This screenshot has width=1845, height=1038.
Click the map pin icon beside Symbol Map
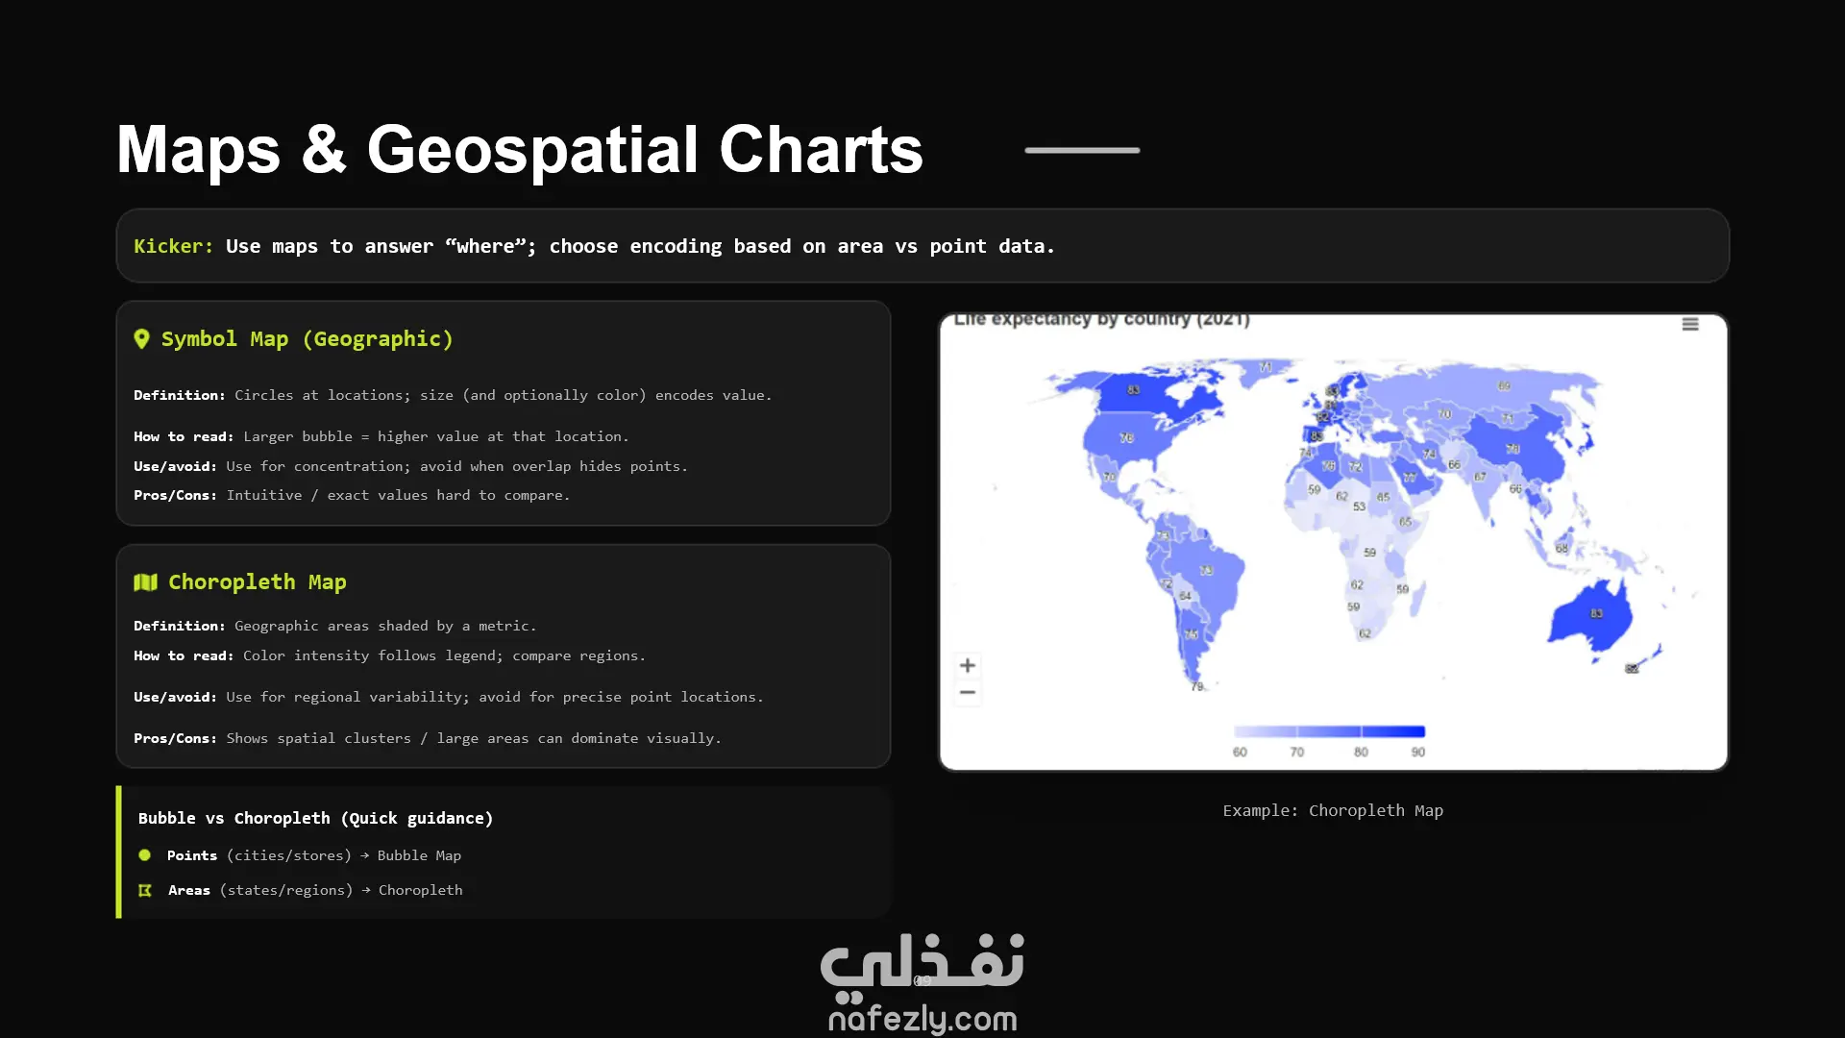click(x=142, y=339)
